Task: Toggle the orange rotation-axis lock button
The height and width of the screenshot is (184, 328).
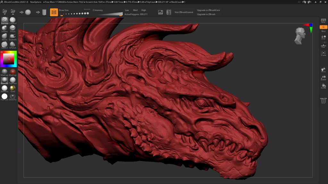Action: tap(324, 27)
